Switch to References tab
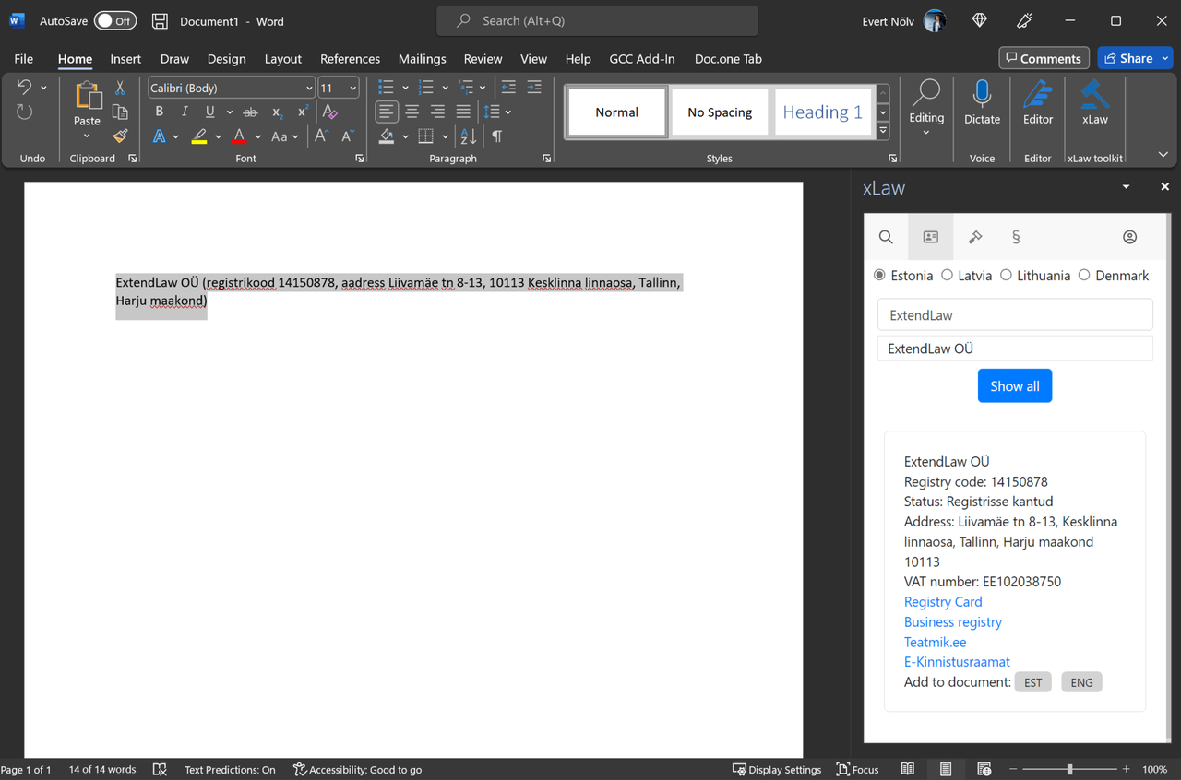 (x=350, y=58)
